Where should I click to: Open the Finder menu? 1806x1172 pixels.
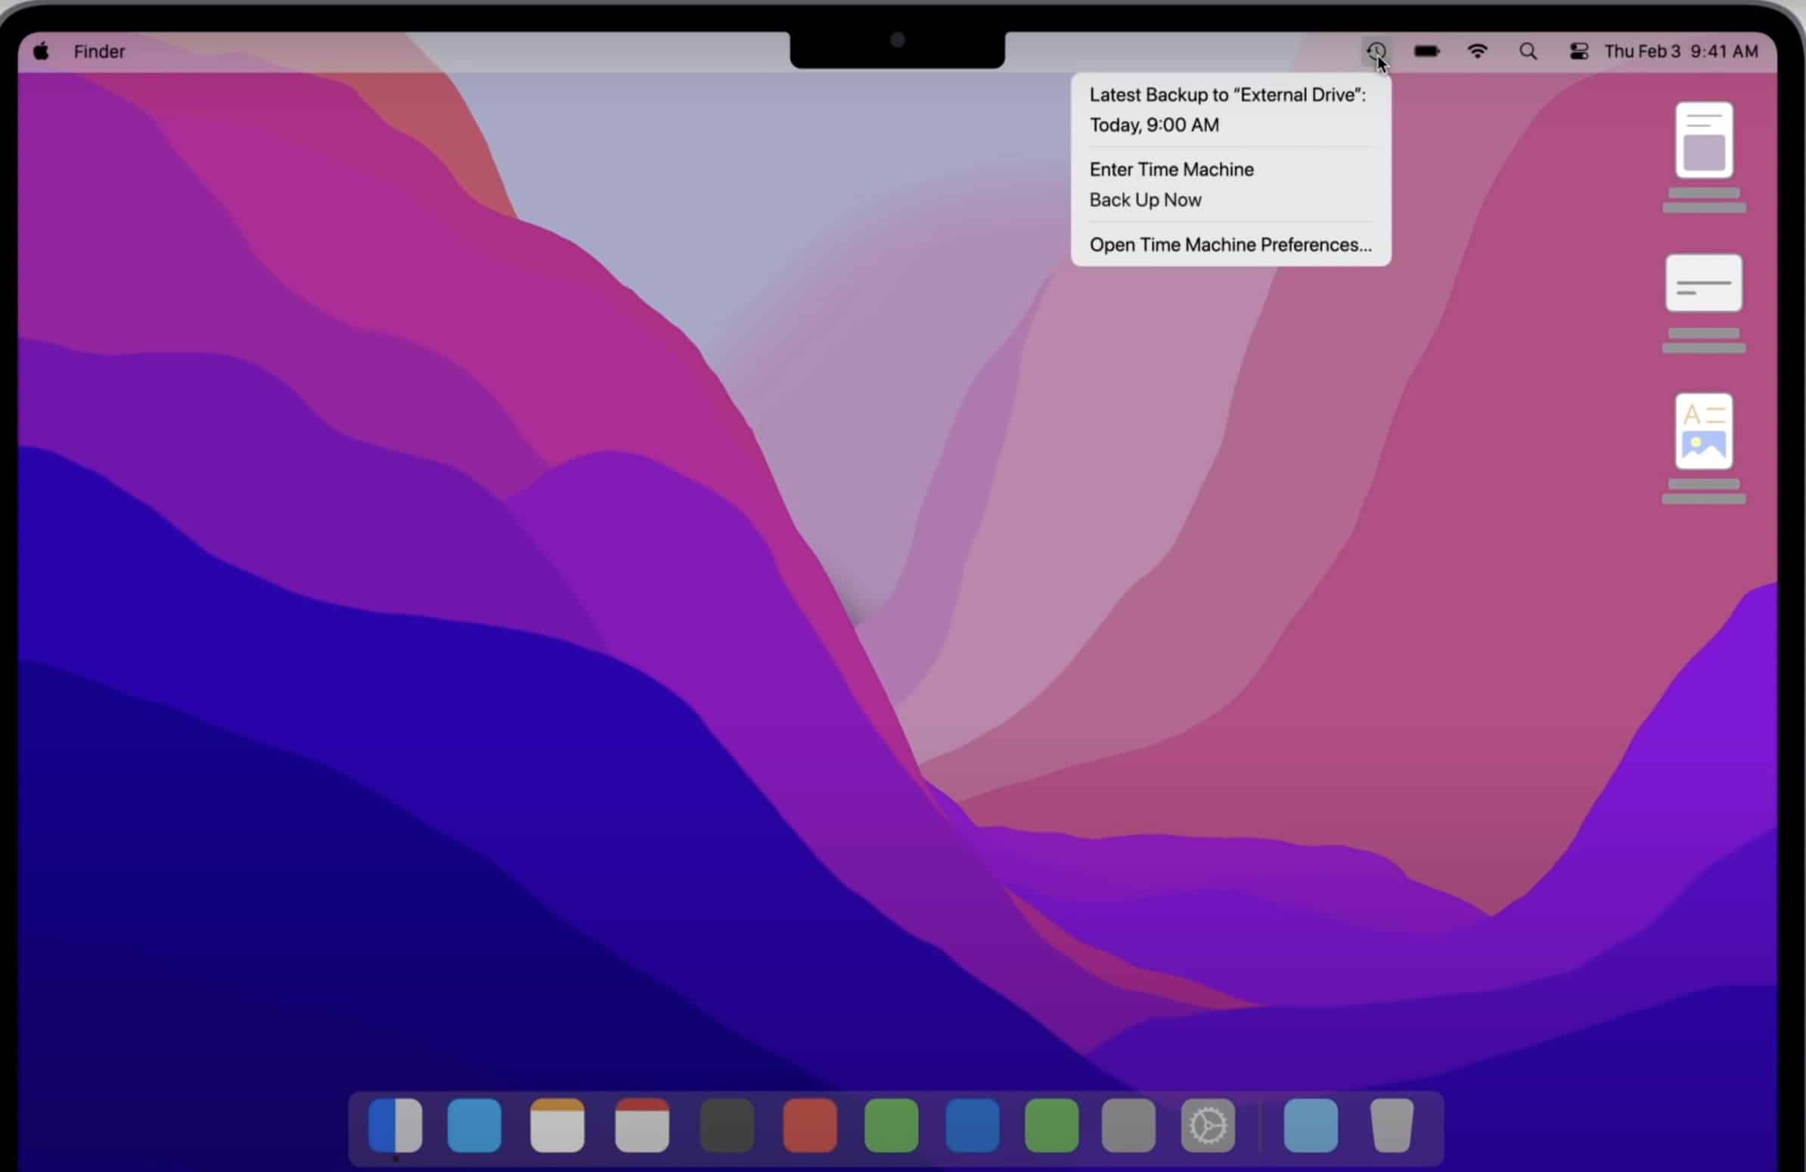99,51
